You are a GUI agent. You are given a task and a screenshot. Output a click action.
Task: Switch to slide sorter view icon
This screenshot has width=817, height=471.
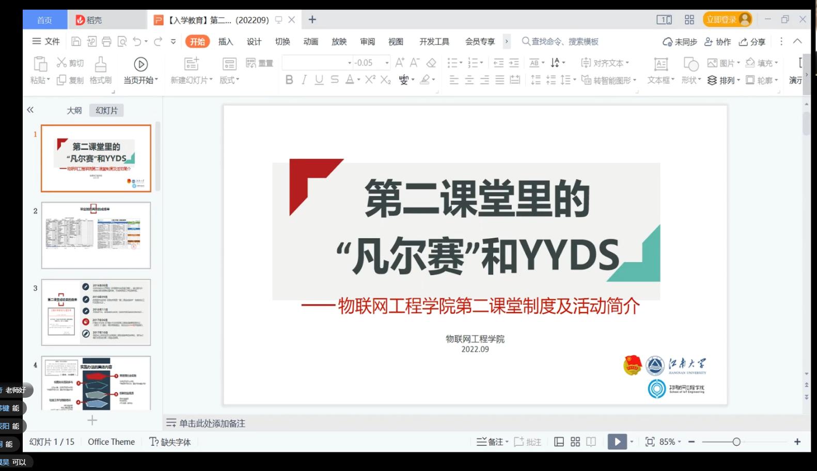coord(575,442)
